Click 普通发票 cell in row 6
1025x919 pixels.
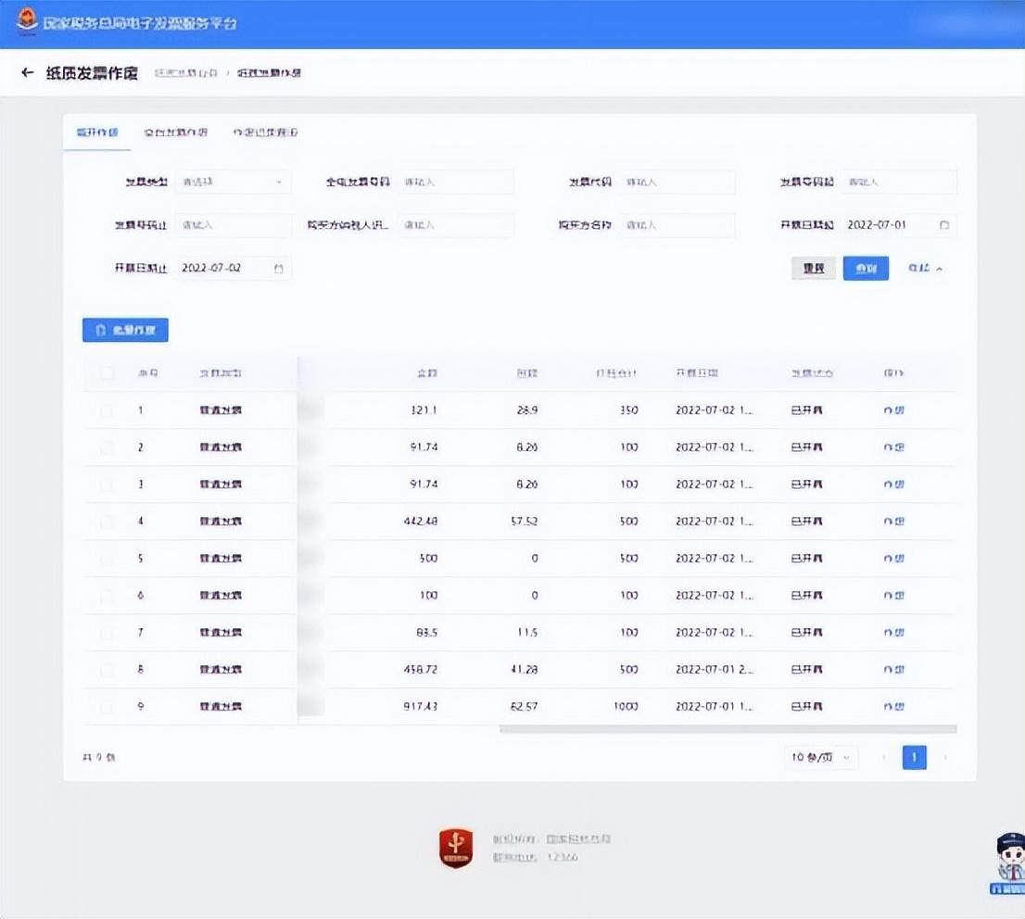221,596
